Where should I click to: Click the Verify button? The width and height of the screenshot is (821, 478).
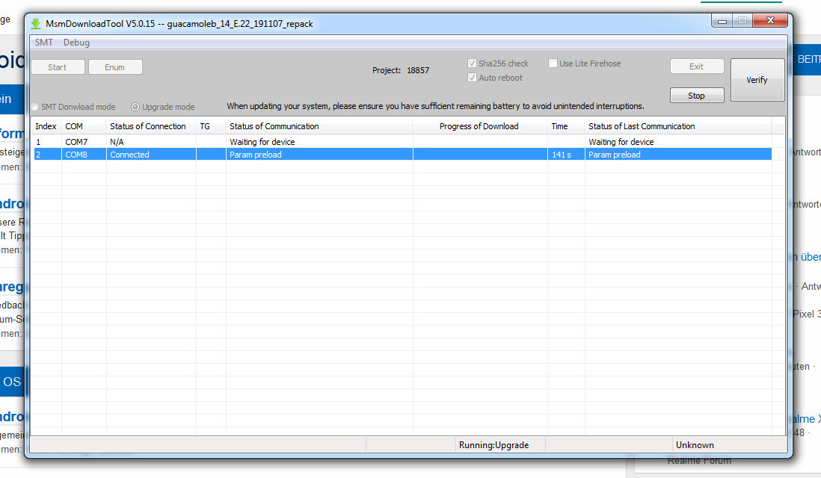(x=757, y=79)
